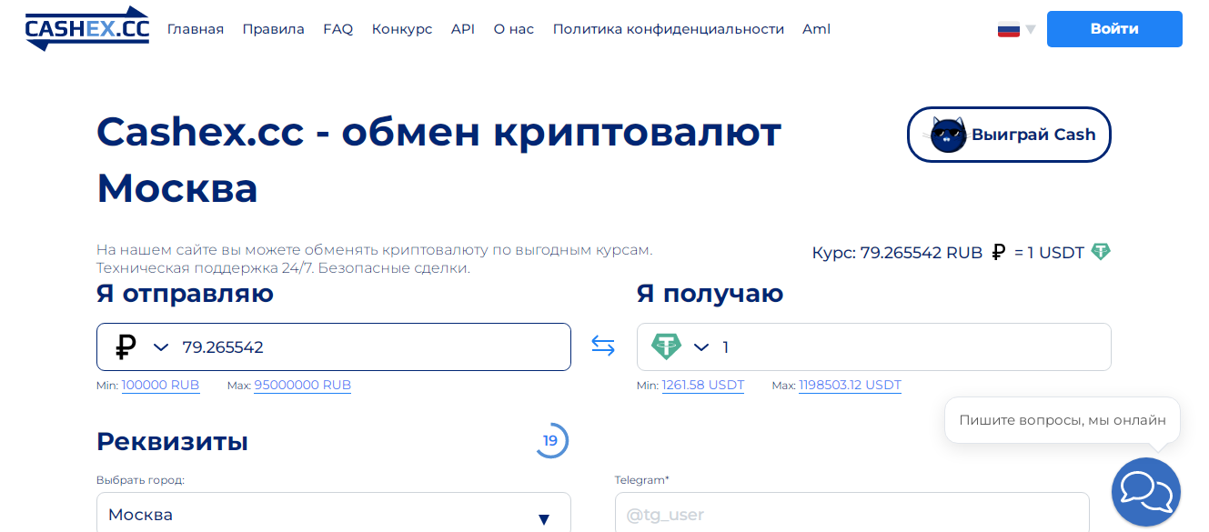Open the Москва city dropdown
Viewport: 1209px width, 532px height.
(334, 515)
